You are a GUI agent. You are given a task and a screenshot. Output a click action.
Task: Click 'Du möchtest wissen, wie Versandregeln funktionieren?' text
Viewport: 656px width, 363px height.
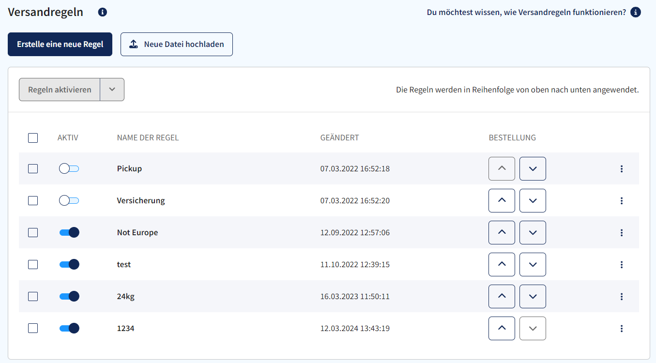(x=527, y=13)
